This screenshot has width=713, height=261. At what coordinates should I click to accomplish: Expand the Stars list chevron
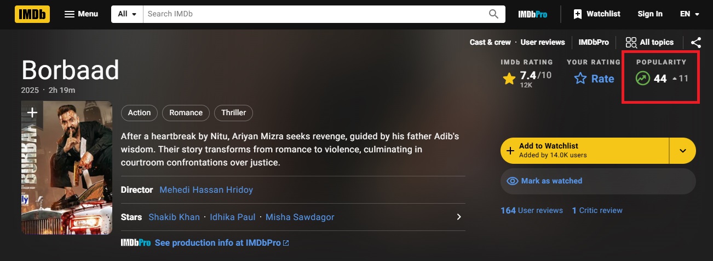pyautogui.click(x=459, y=217)
